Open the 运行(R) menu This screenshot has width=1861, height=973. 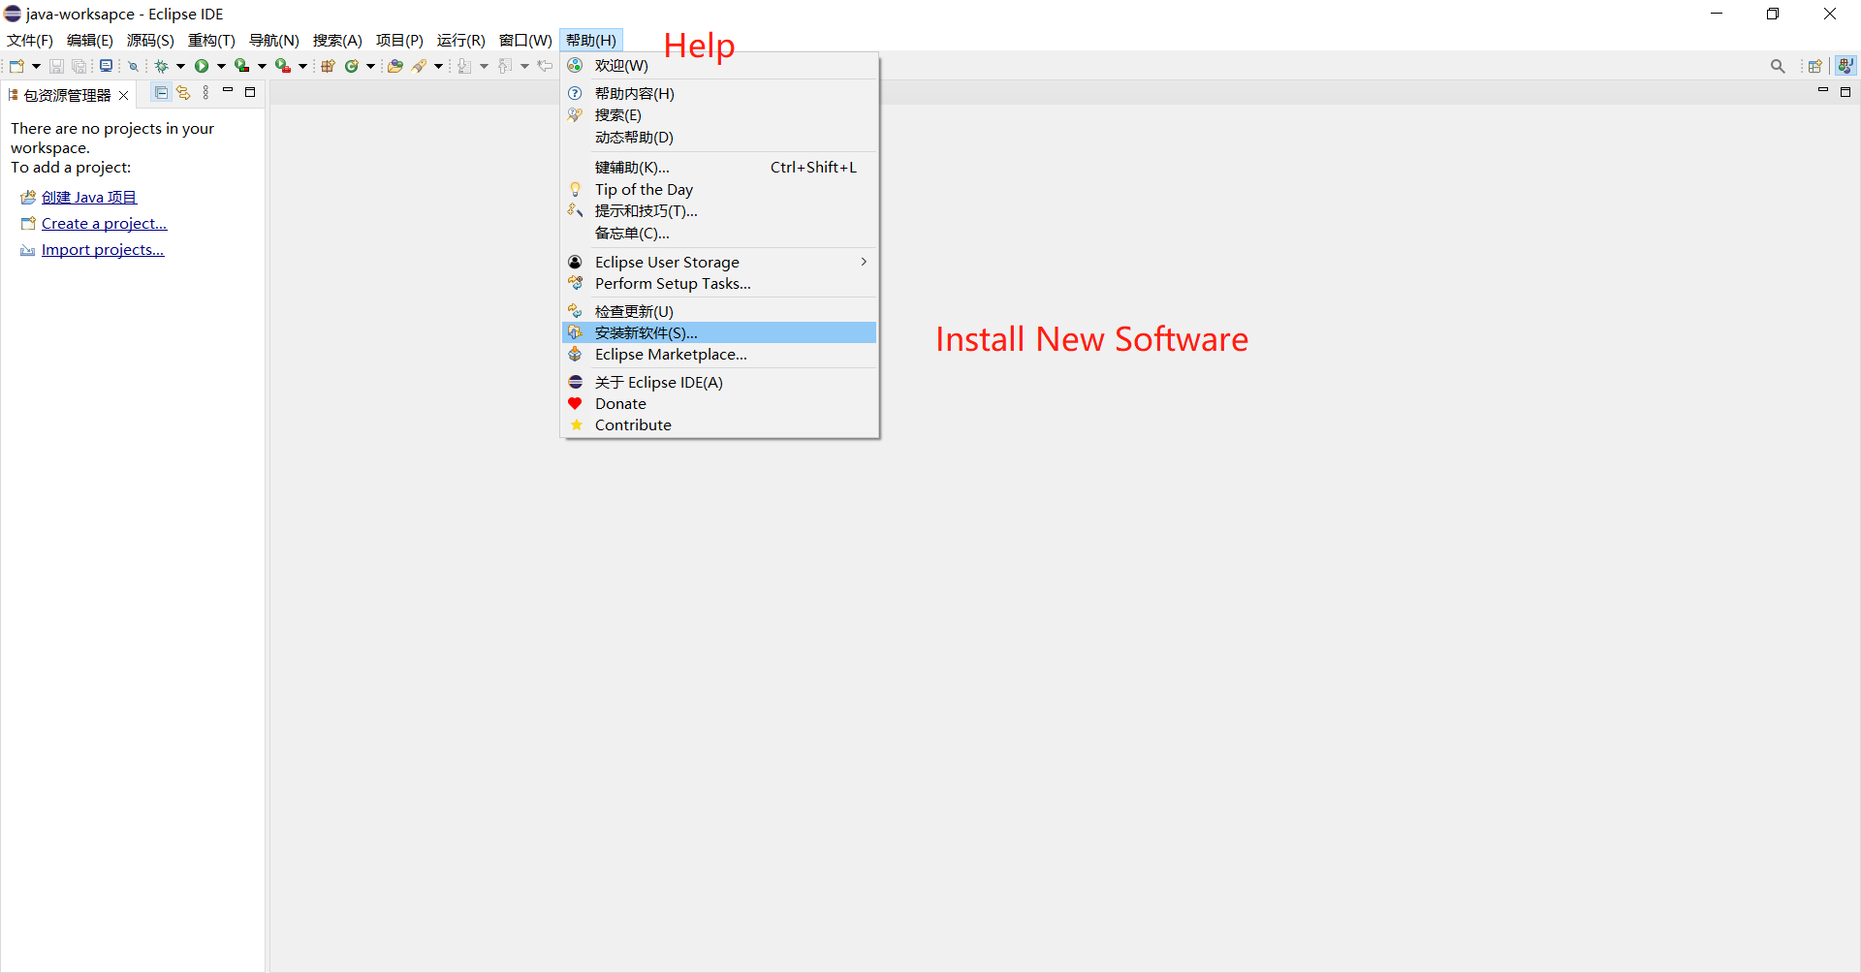(461, 40)
